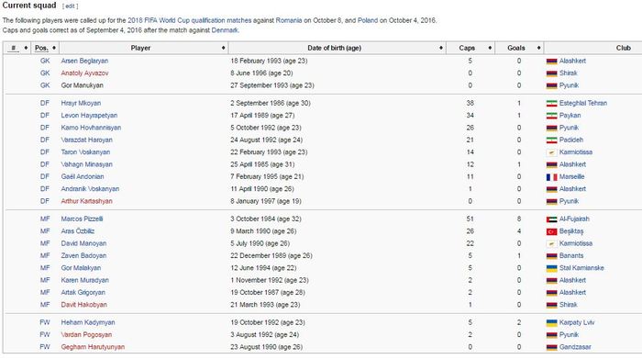Click the Armenia flag in Anatoly Ayvazov row
The image size is (642, 359).
tap(551, 73)
